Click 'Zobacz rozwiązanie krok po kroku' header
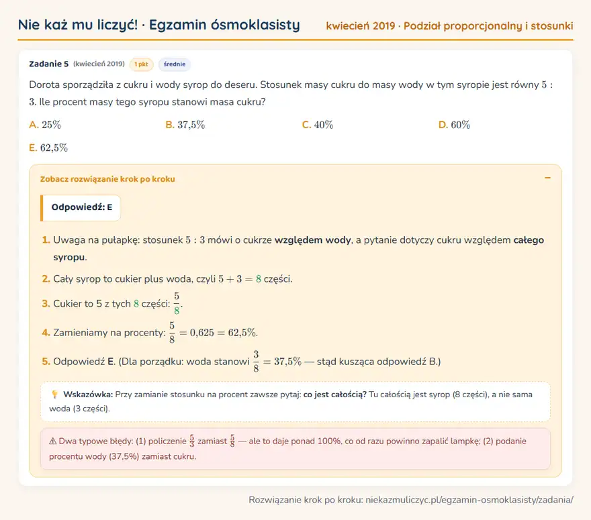This screenshot has height=520, width=591. 107,179
